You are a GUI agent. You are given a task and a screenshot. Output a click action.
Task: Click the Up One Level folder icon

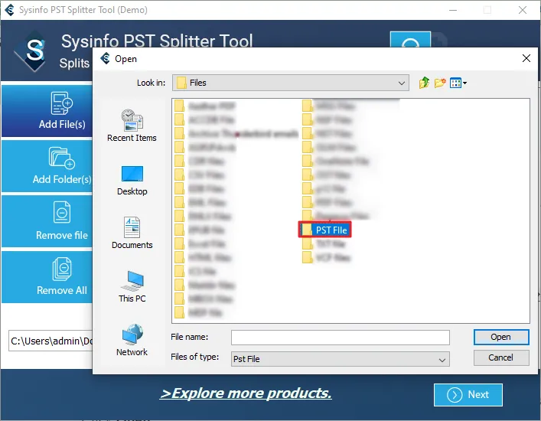click(x=424, y=83)
